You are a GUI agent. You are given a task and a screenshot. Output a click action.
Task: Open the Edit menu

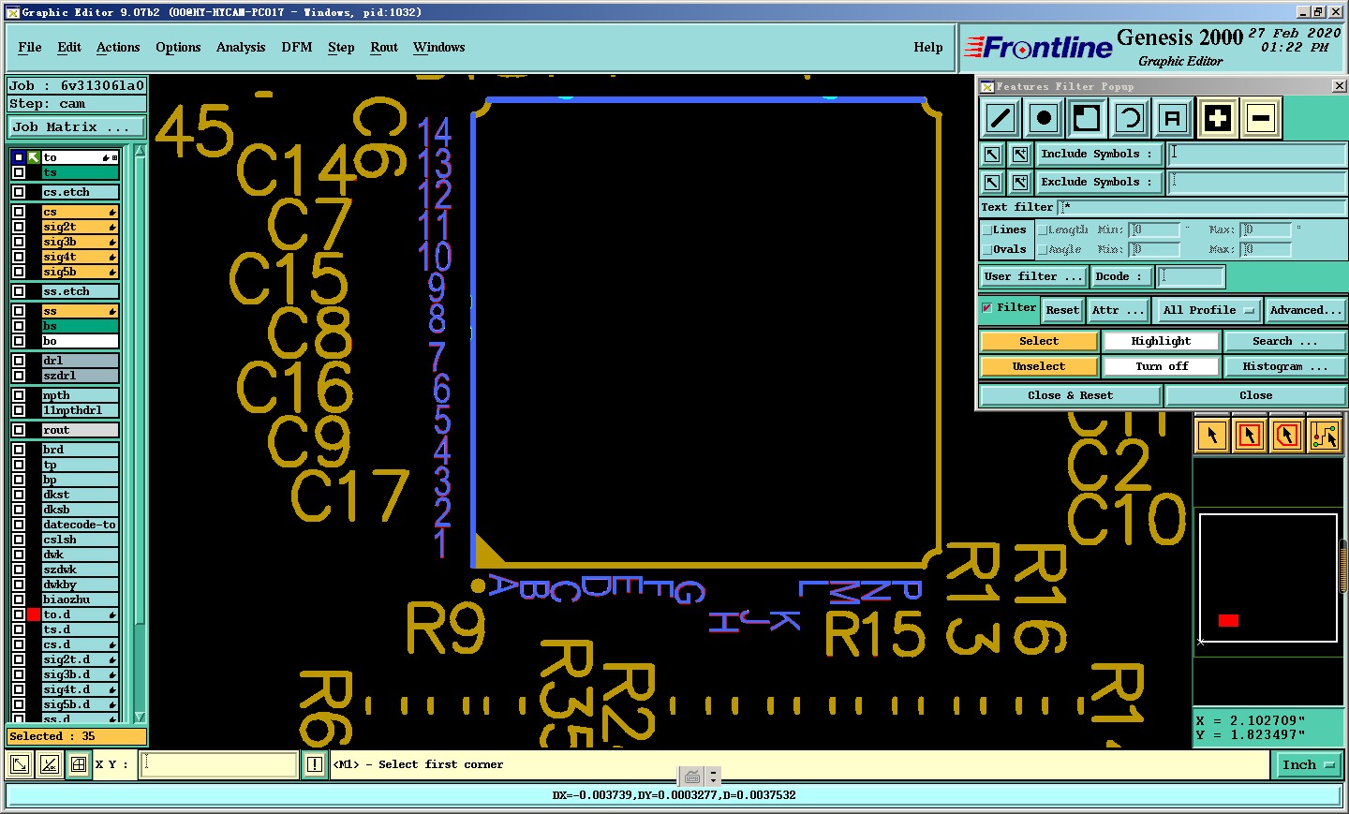[69, 48]
